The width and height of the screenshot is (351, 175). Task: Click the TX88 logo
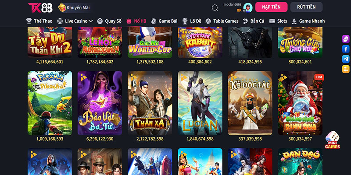40,7
